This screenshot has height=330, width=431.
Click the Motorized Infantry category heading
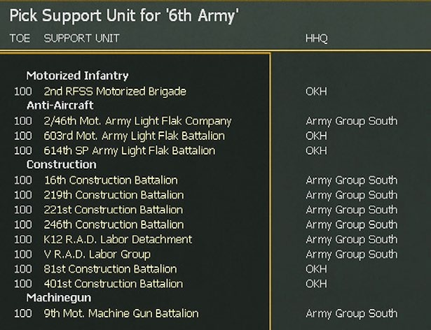(x=77, y=76)
